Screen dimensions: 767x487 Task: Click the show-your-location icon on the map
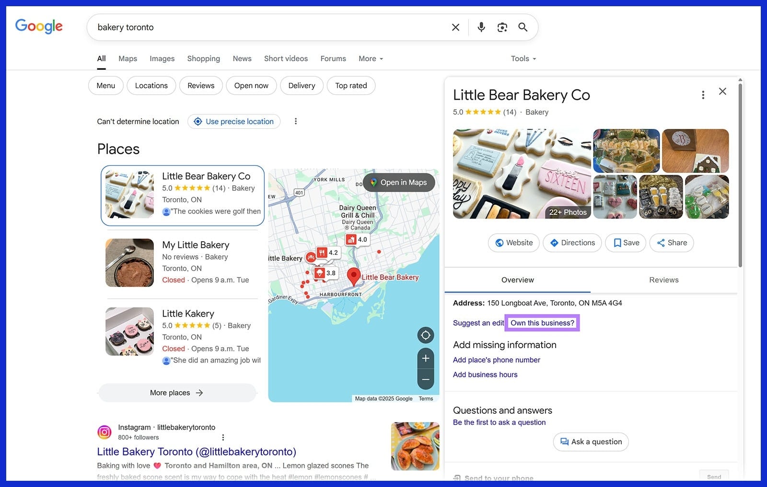(425, 335)
